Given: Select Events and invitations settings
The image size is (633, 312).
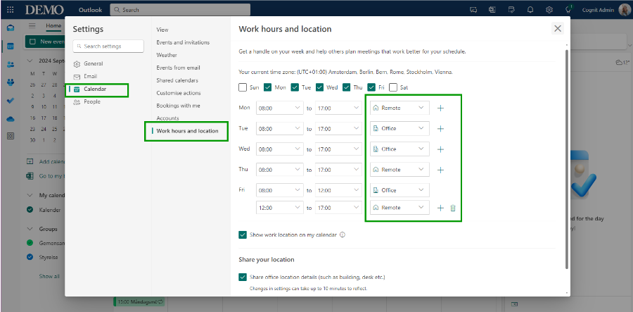Looking at the screenshot, I should click(x=183, y=42).
